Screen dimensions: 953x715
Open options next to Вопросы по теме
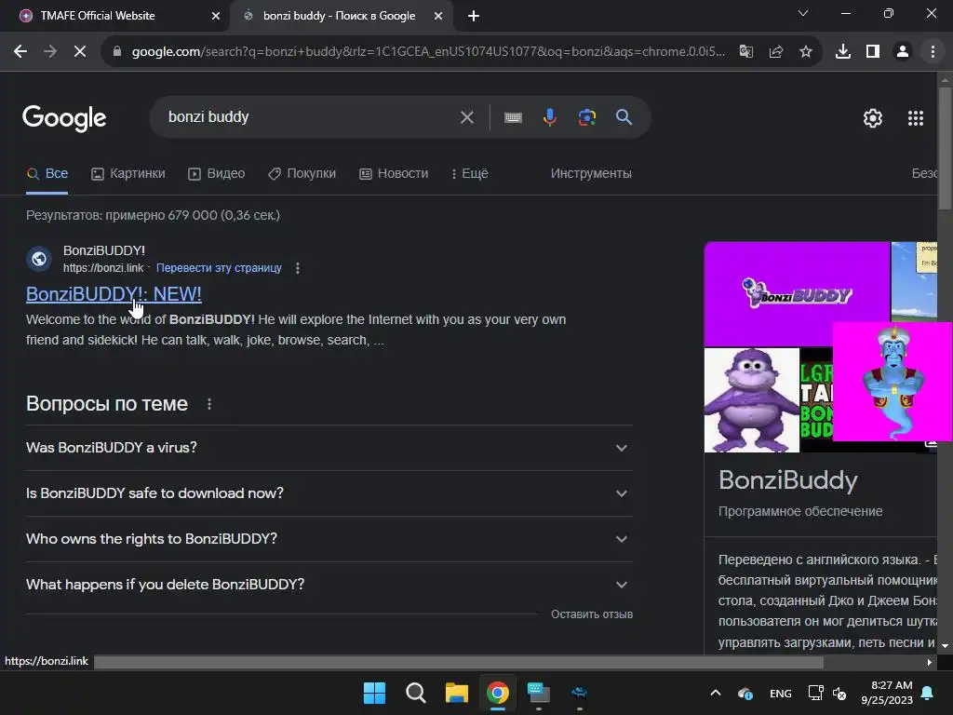209,404
